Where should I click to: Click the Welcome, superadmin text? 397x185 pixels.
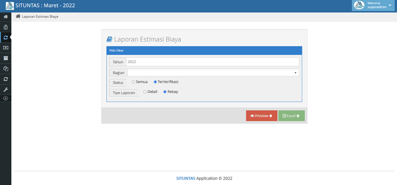click(x=377, y=5)
